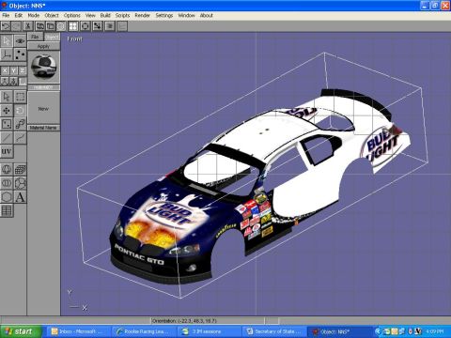Select the grid Modifier tool at bottom

click(7, 210)
